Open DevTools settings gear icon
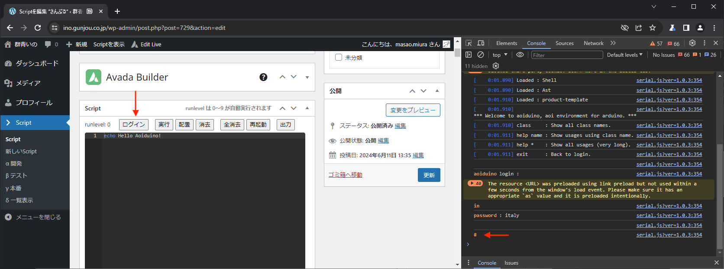This screenshot has height=269, width=724. (x=692, y=43)
